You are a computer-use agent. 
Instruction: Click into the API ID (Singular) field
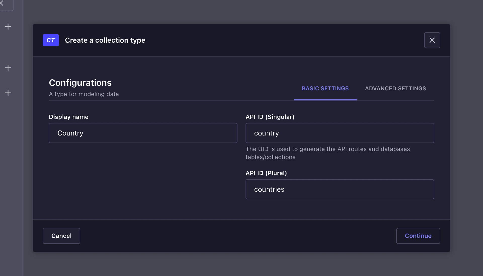(340, 133)
